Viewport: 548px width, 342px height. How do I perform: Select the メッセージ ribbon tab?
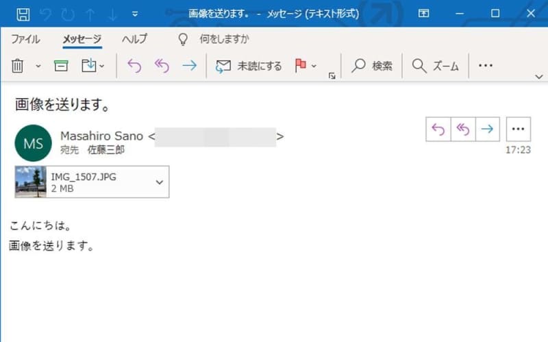(x=82, y=39)
